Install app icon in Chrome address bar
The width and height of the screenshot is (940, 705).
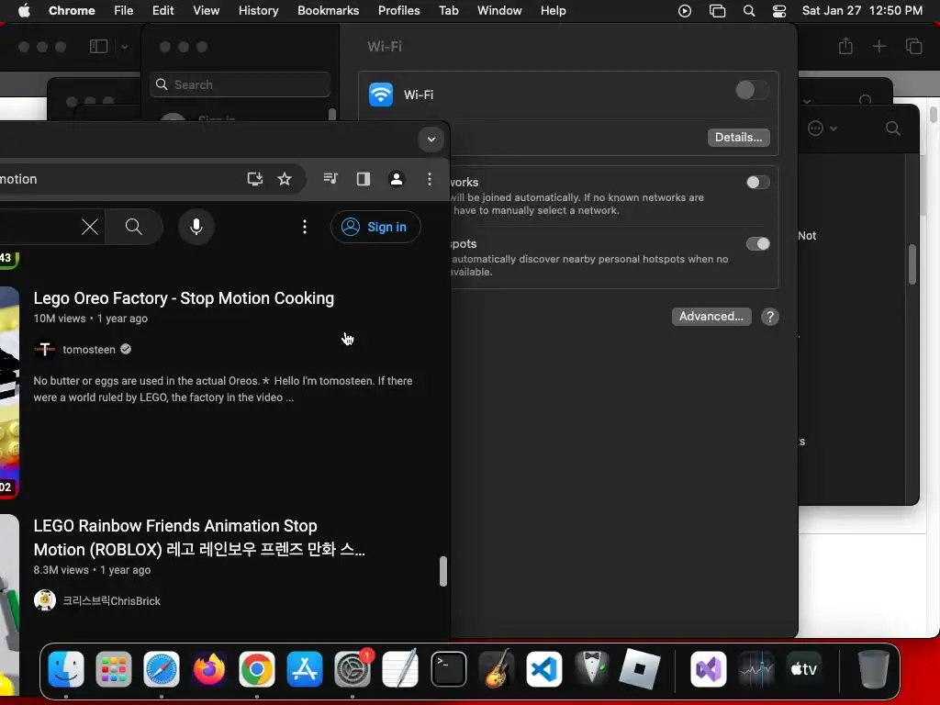(x=255, y=179)
